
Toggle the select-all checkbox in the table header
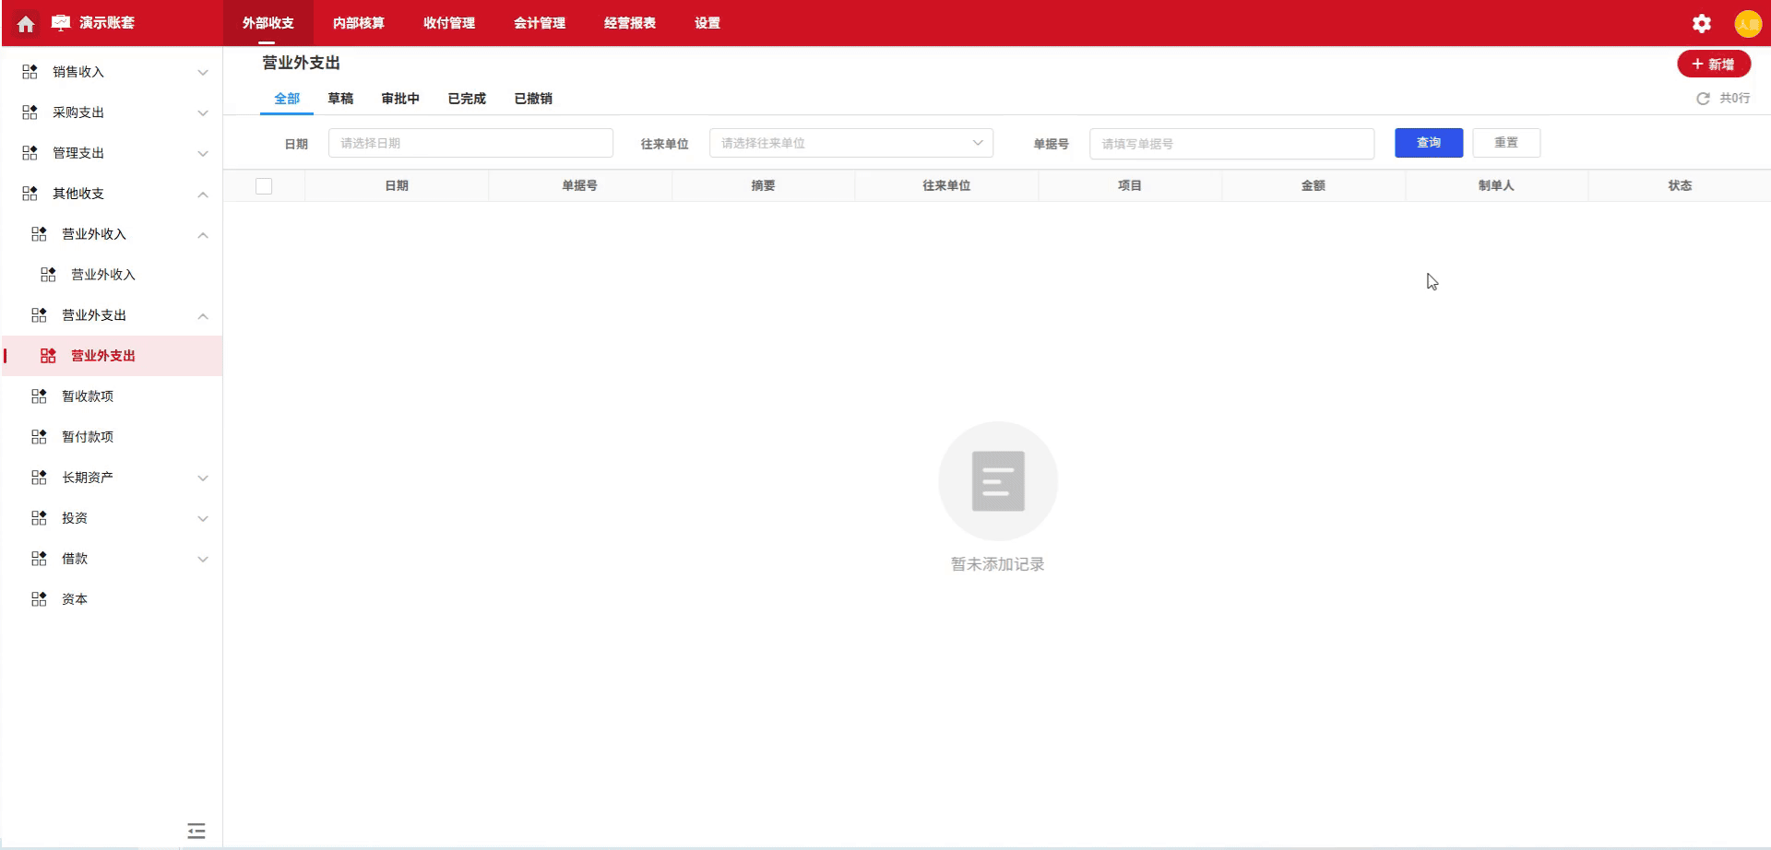(265, 185)
